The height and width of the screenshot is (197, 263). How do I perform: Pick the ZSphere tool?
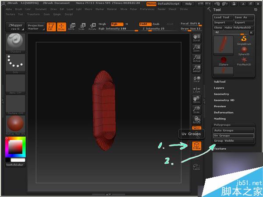pos(224,61)
